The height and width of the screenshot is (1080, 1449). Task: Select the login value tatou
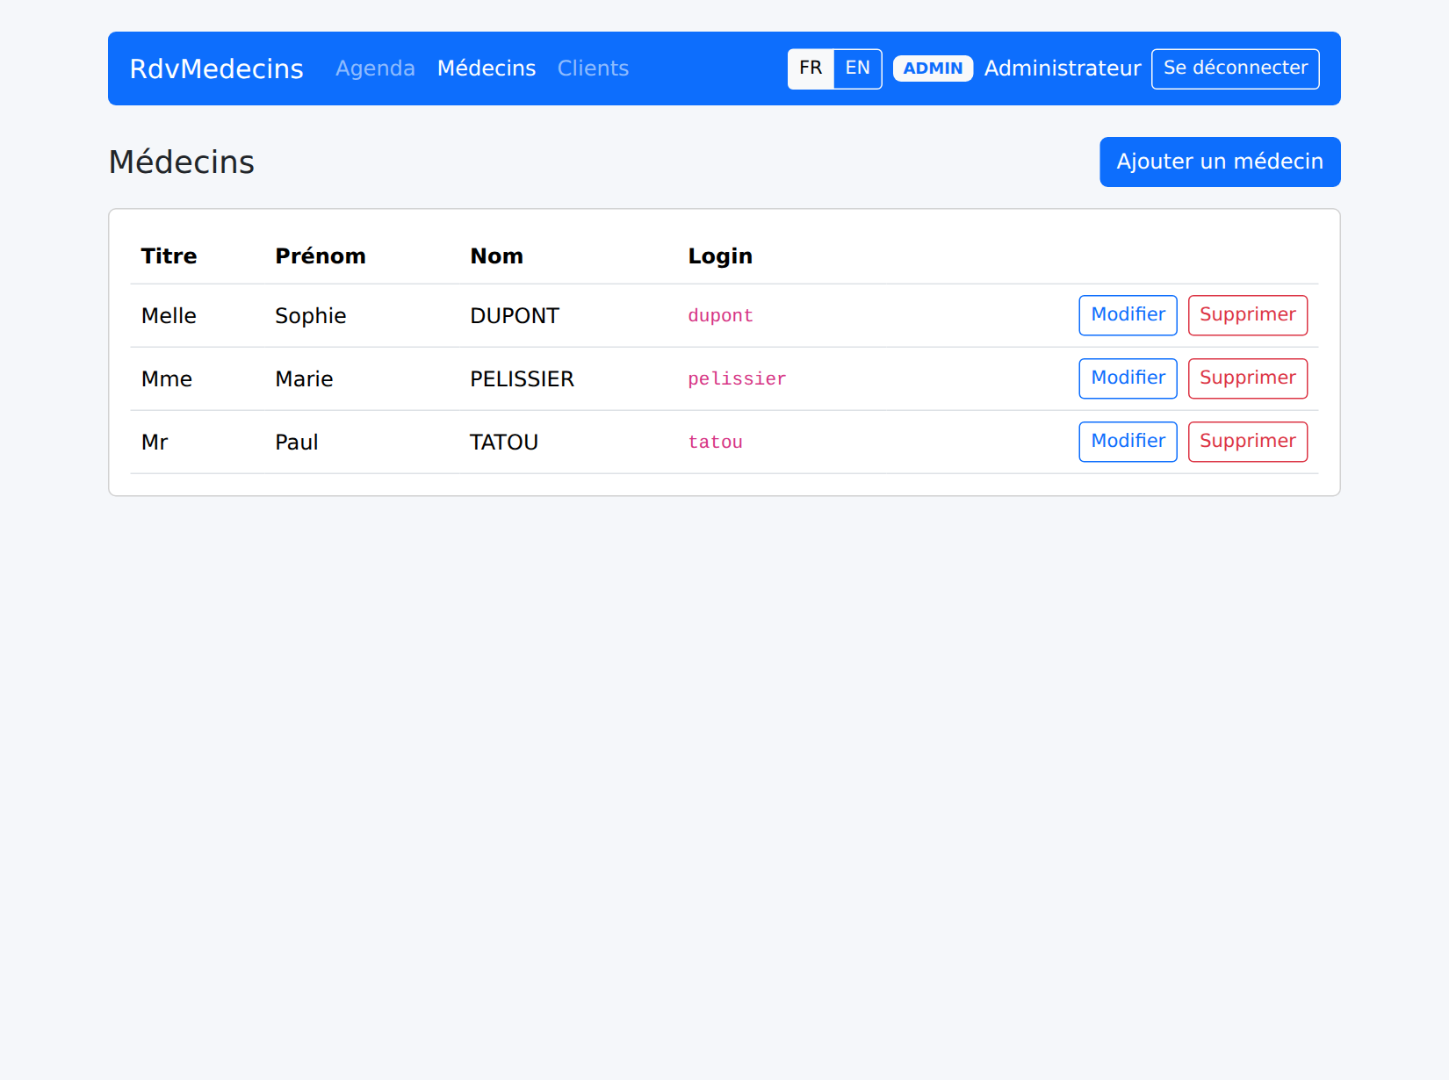coord(716,443)
